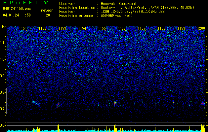Select the file name 0401241150.png
Screen dimensions: 208x132
point(17,9)
